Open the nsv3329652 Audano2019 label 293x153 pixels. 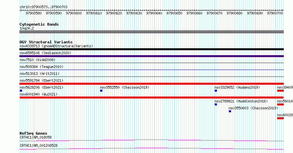coord(237,87)
